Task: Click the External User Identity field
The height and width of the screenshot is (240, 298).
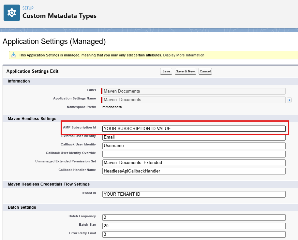Action: pos(194,137)
